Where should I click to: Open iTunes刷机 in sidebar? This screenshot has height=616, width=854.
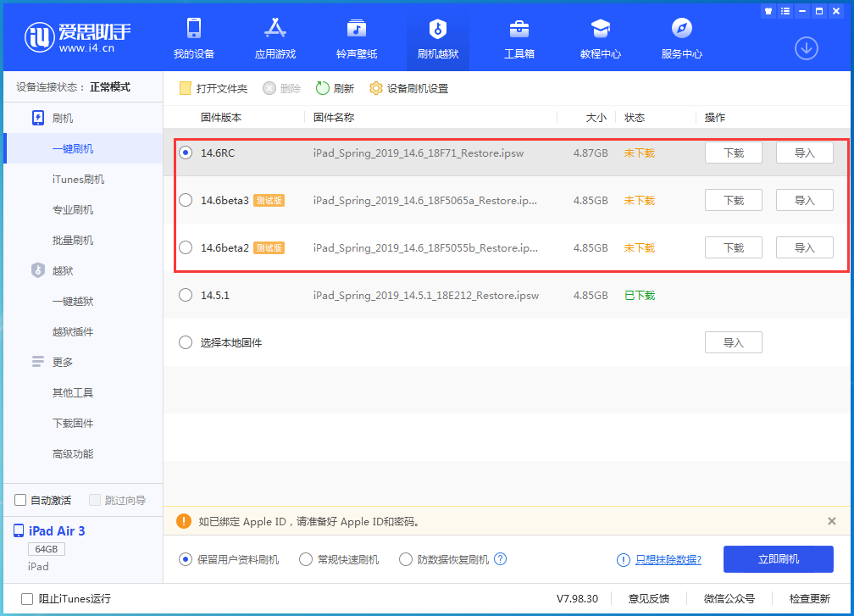79,179
